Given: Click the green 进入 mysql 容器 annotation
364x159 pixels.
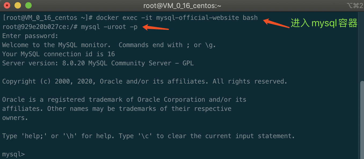Looking at the screenshot, I should [323, 23].
